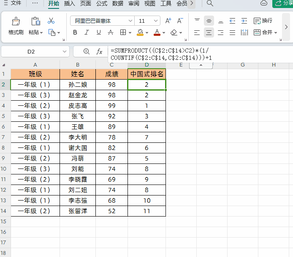Toggle Italic formatting
Screen dimensions: 293x257
pyautogui.click(x=87, y=32)
